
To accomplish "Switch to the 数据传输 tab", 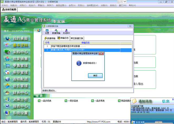I will [50, 38].
